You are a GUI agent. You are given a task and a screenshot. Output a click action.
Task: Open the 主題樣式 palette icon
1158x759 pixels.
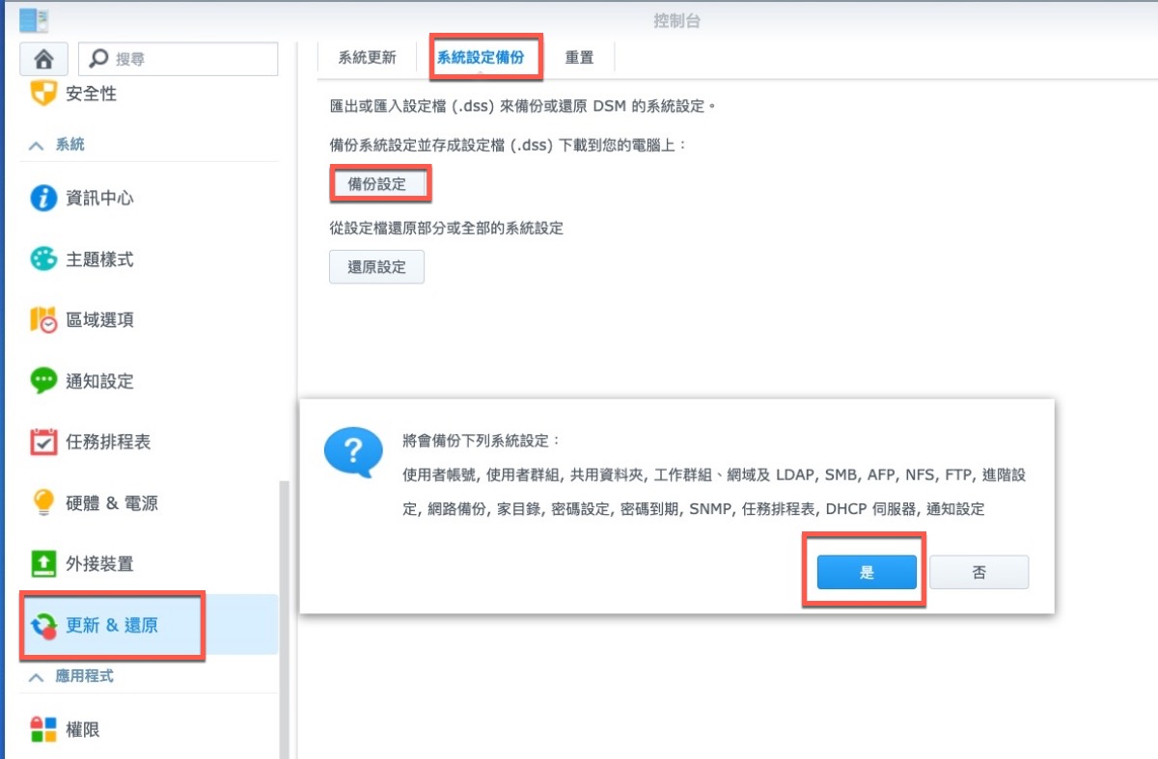[43, 258]
